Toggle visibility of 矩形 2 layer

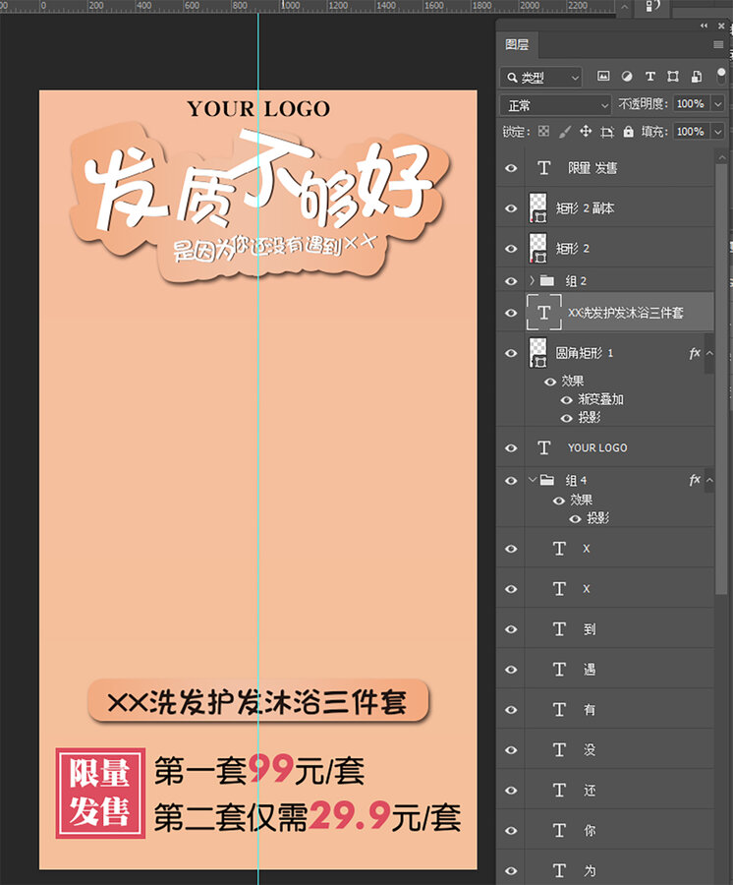pos(511,249)
